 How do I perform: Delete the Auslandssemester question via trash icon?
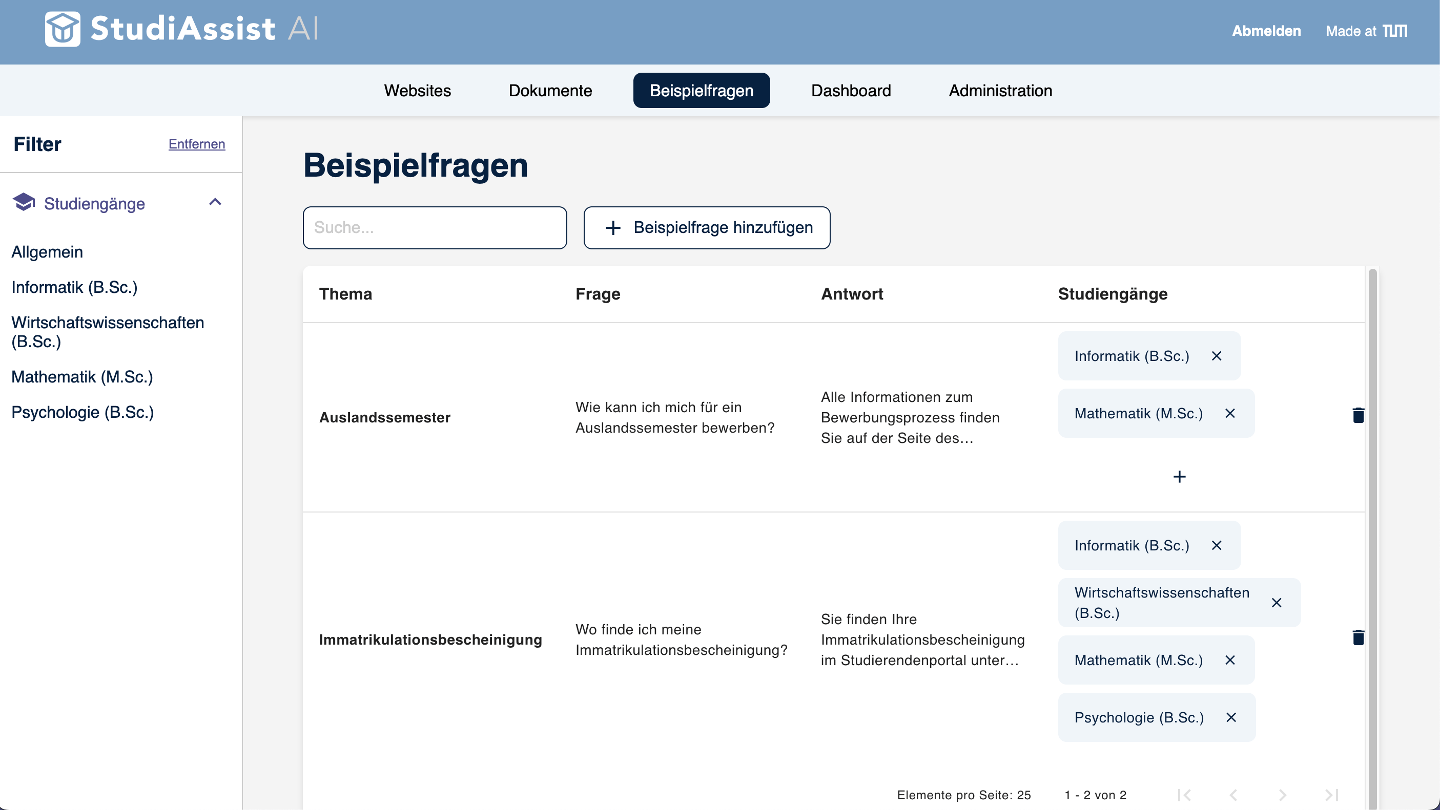[1358, 415]
